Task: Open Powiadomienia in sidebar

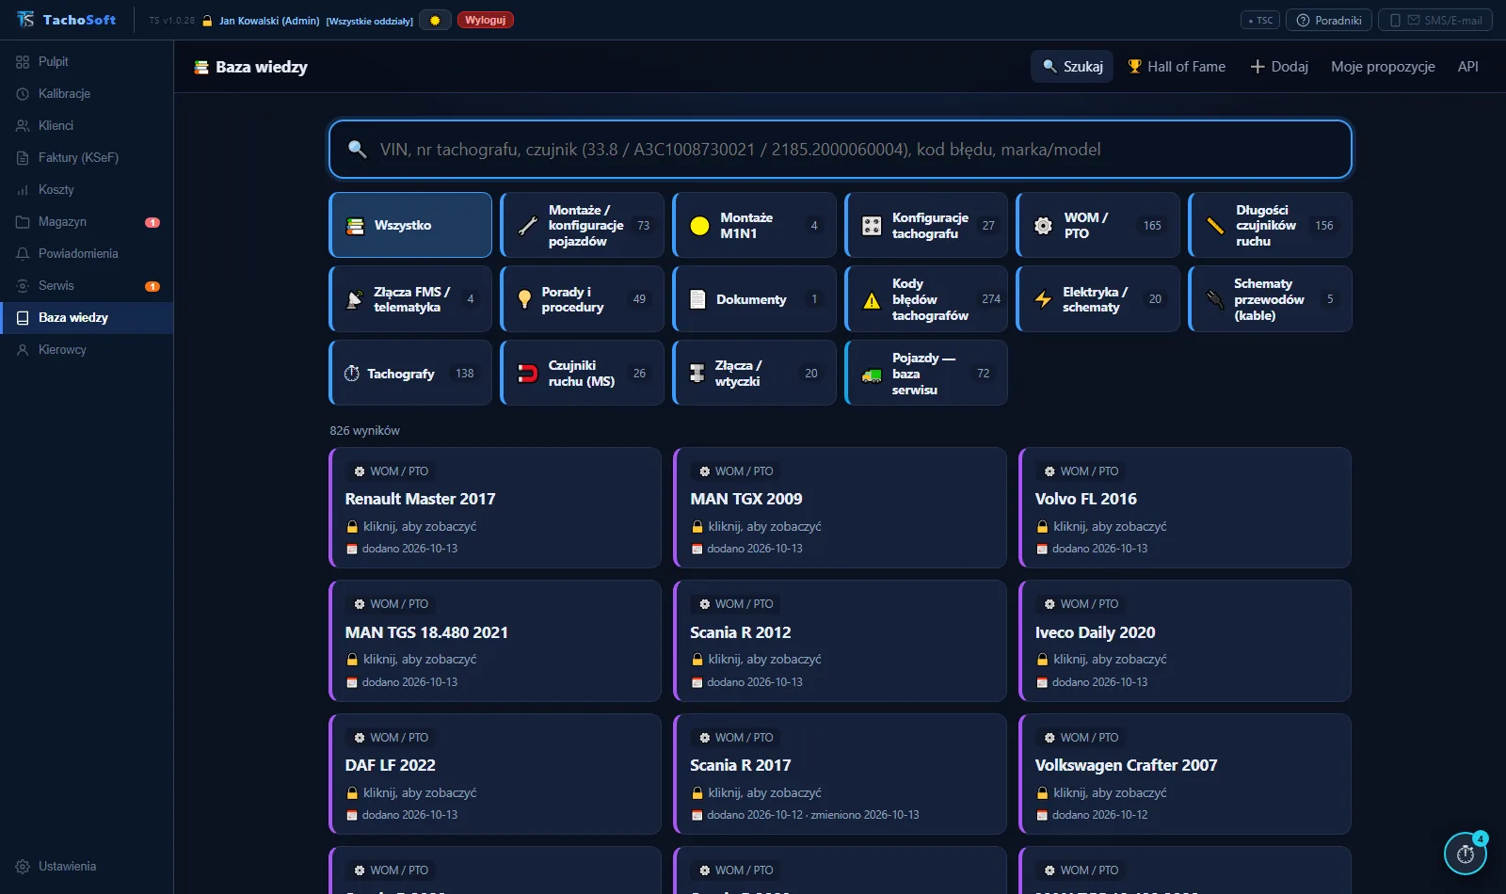Action: click(x=87, y=253)
